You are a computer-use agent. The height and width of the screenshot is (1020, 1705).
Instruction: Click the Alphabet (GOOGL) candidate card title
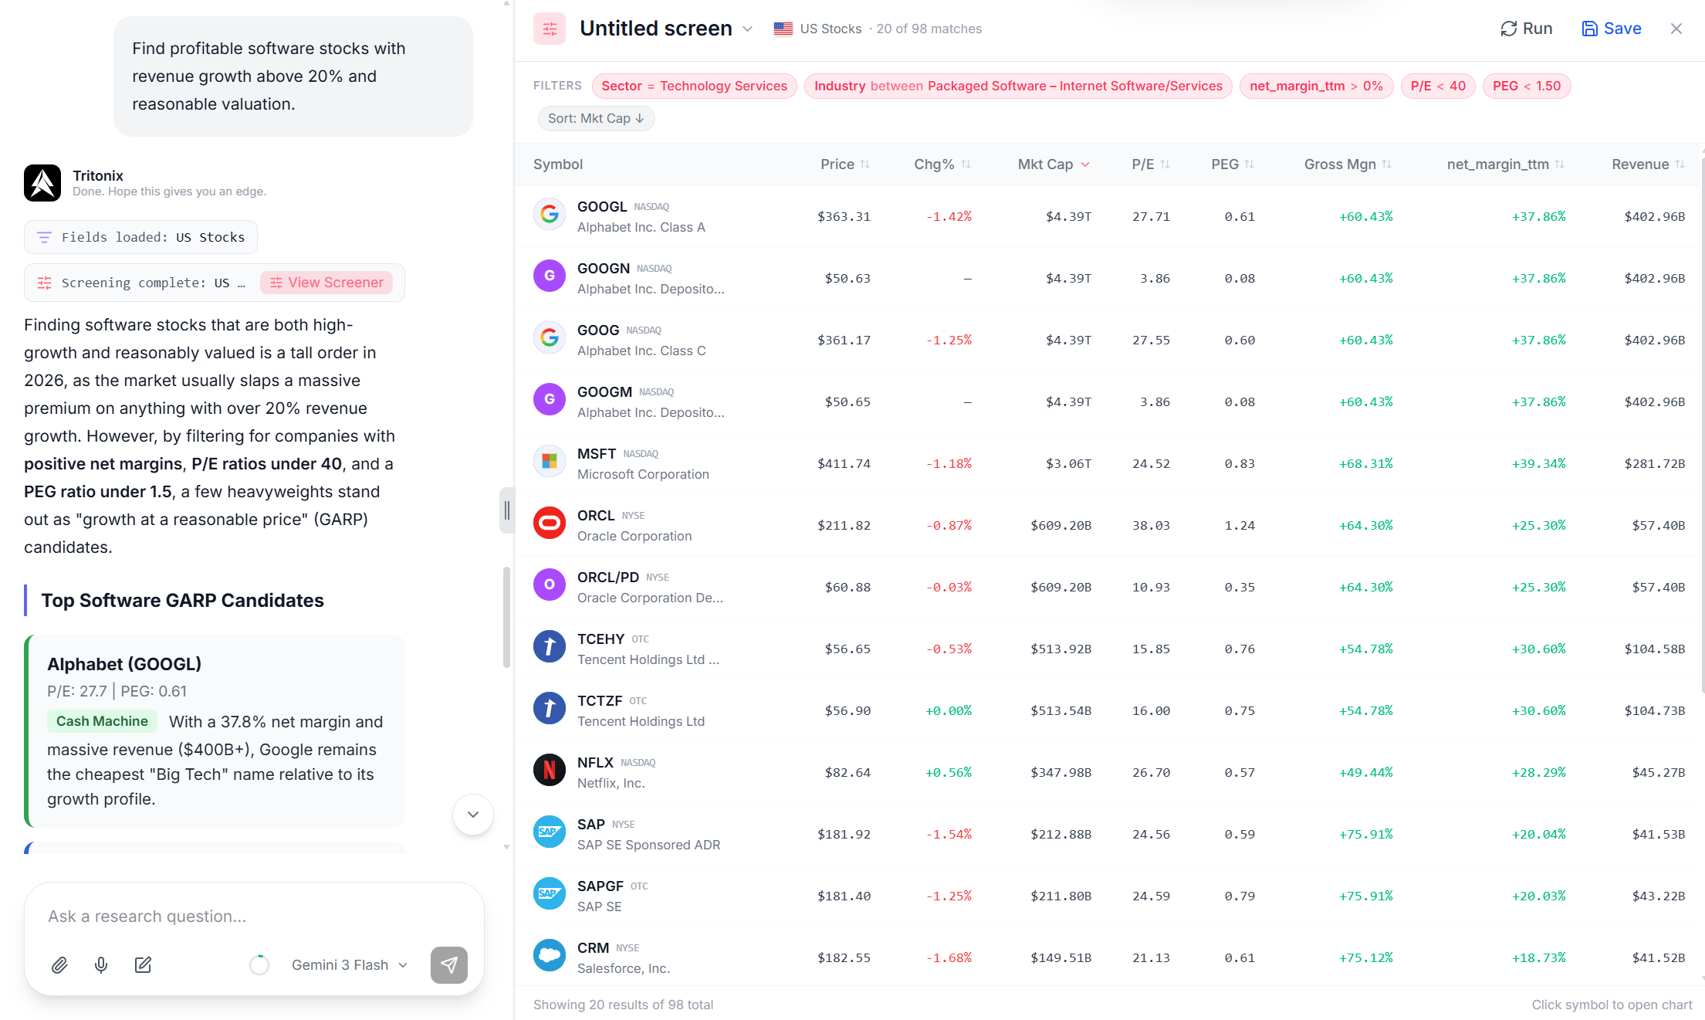pyautogui.click(x=124, y=664)
